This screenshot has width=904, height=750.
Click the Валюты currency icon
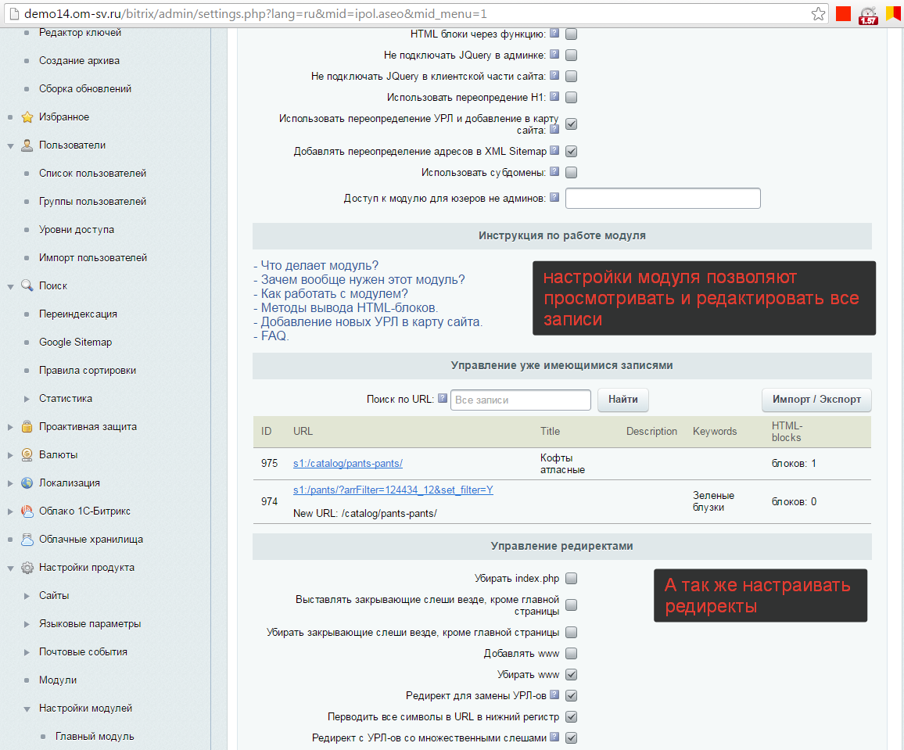coord(27,455)
